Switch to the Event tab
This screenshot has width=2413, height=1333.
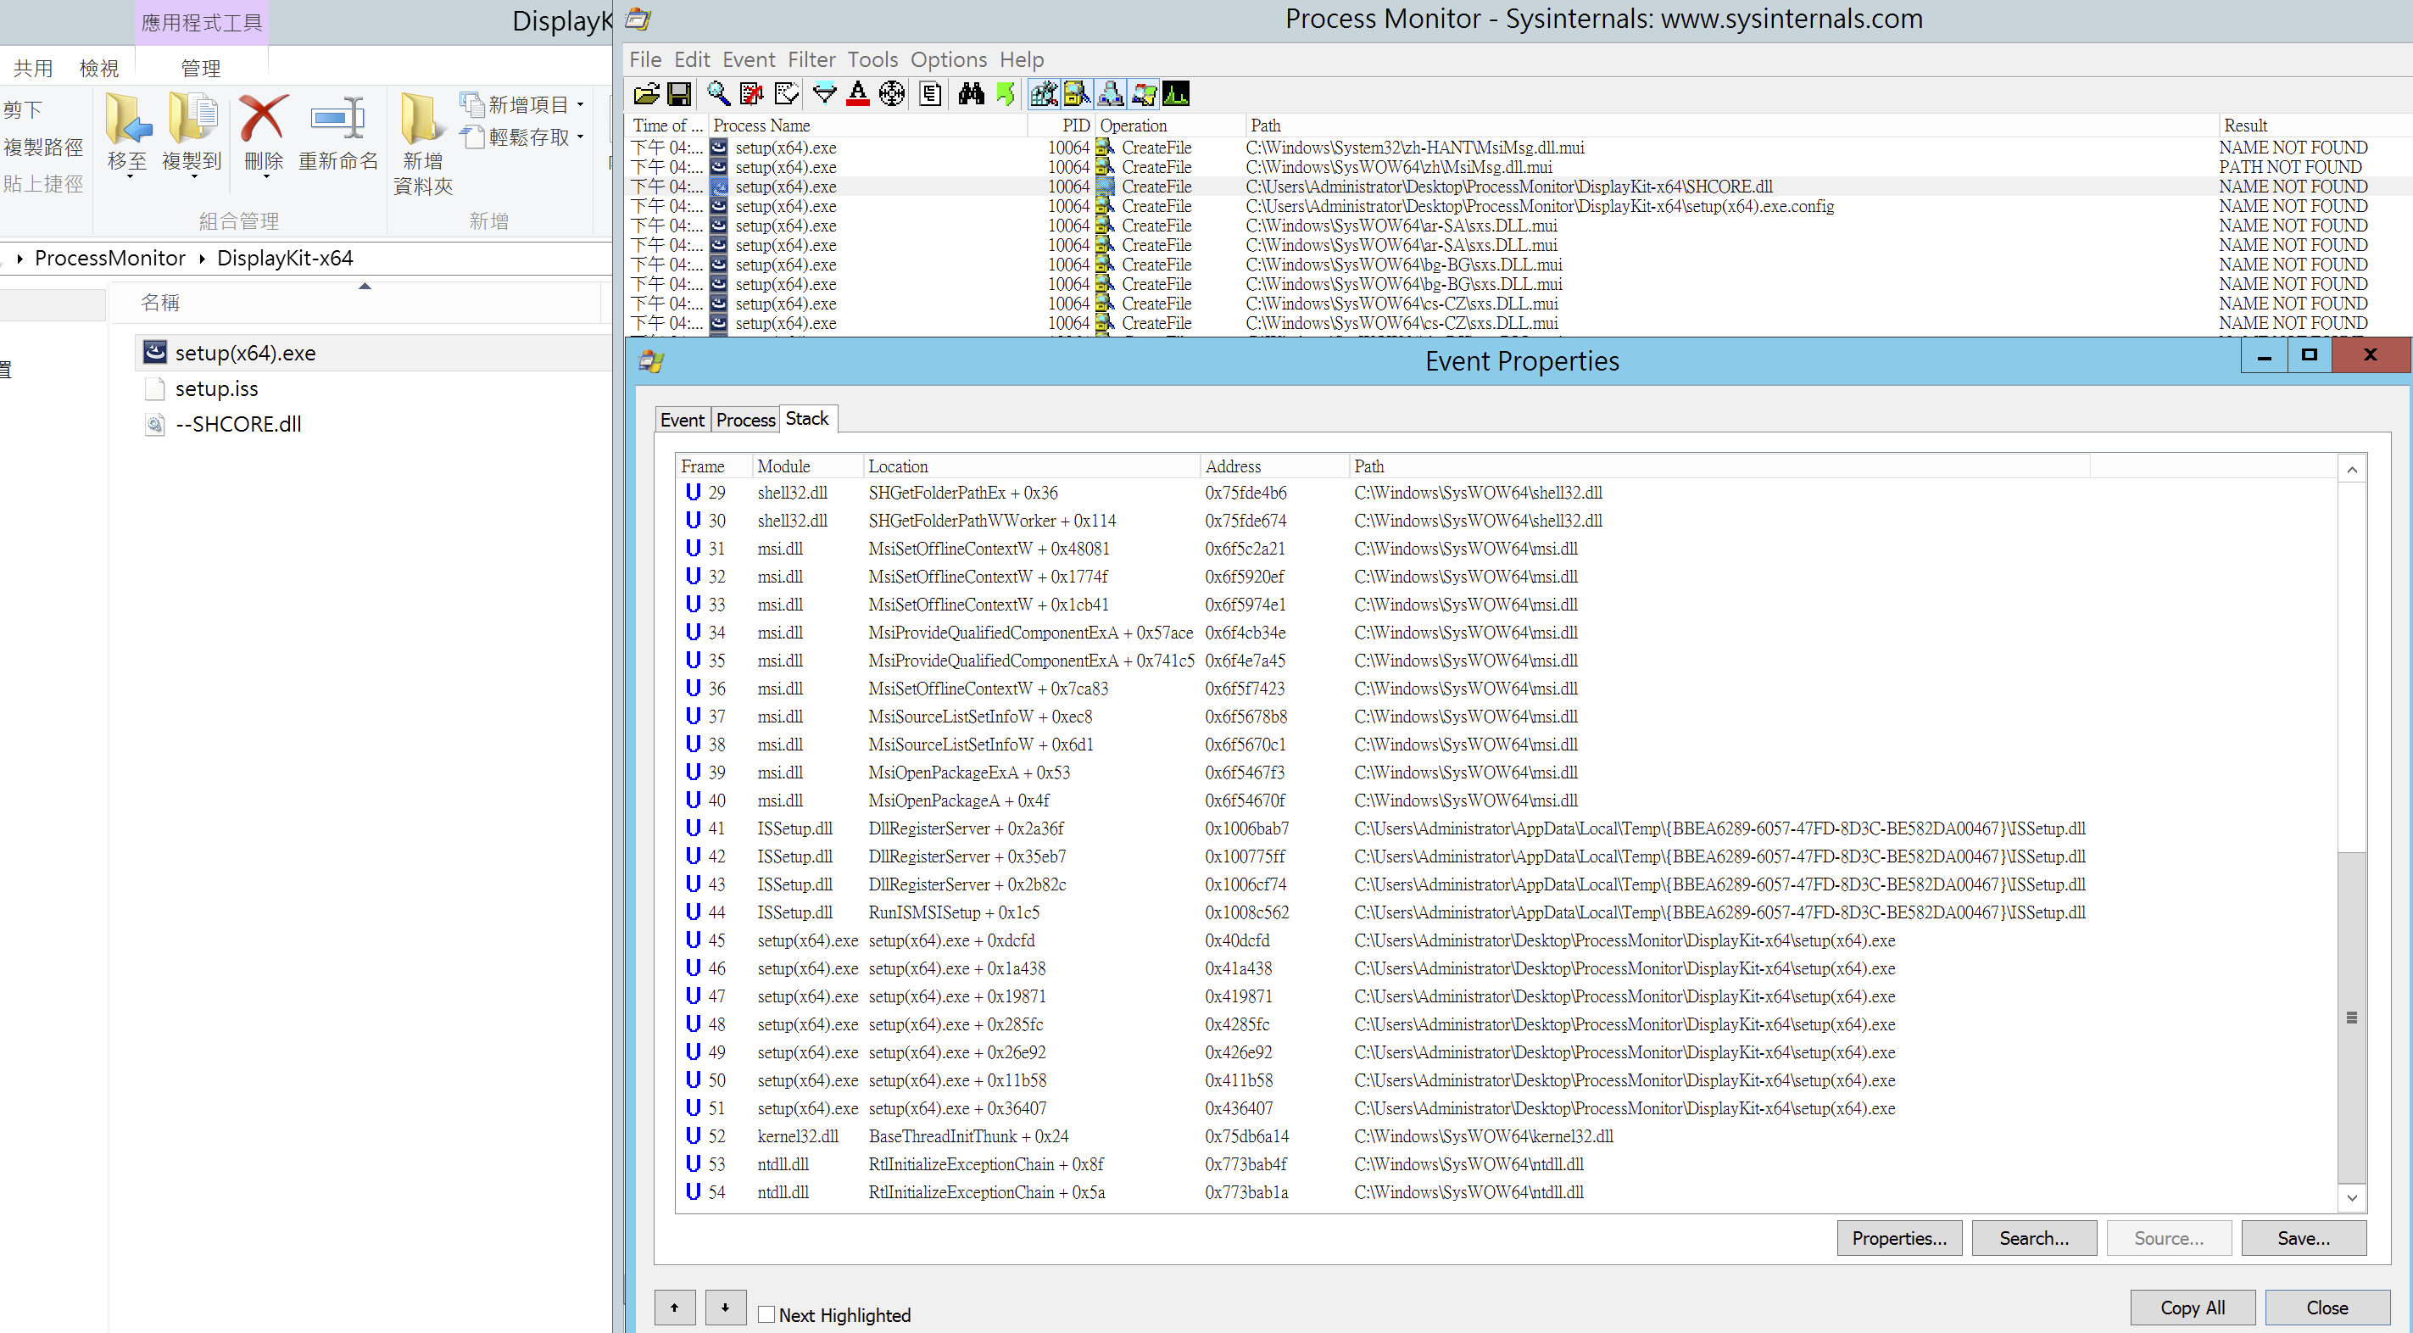tap(682, 420)
